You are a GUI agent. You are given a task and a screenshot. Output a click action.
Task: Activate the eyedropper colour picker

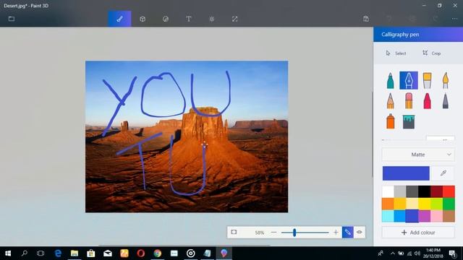(443, 173)
